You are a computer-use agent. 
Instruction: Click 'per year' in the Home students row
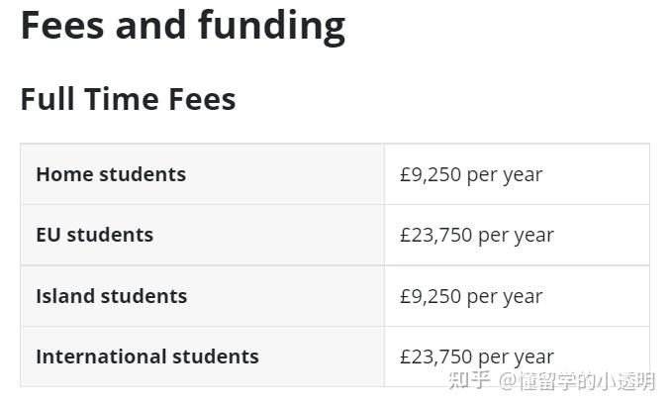click(x=505, y=175)
